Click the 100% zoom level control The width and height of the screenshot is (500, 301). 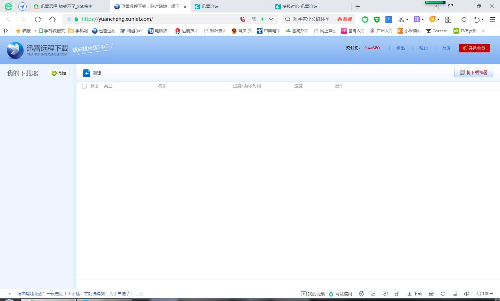coord(485,294)
